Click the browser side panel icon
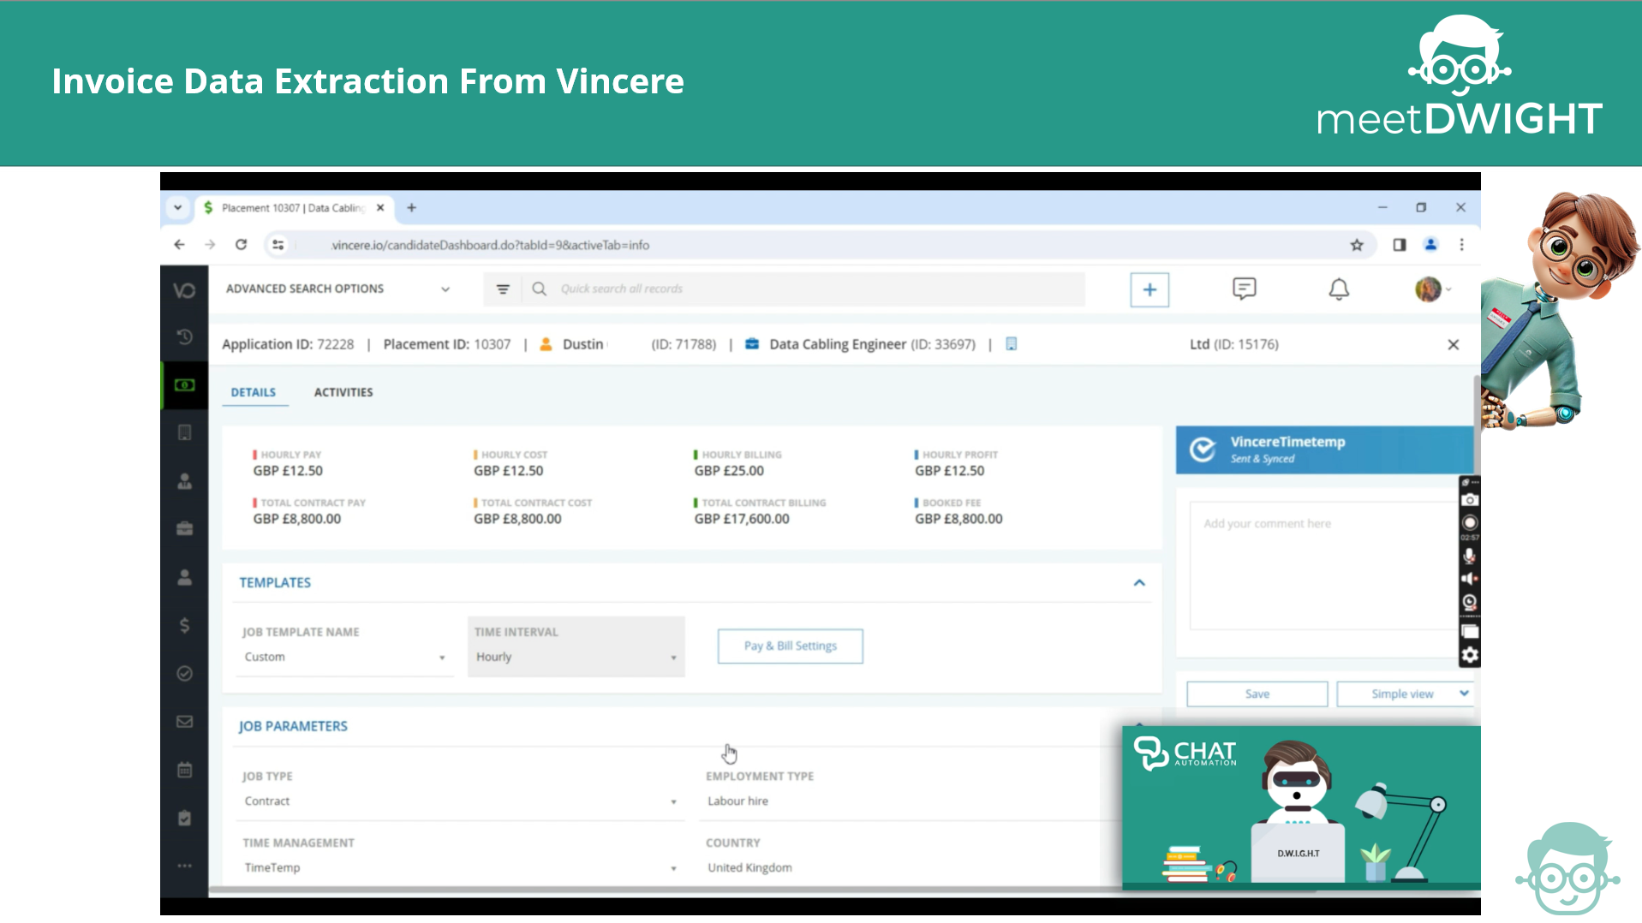Image resolution: width=1642 pixels, height=923 pixels. point(1399,245)
